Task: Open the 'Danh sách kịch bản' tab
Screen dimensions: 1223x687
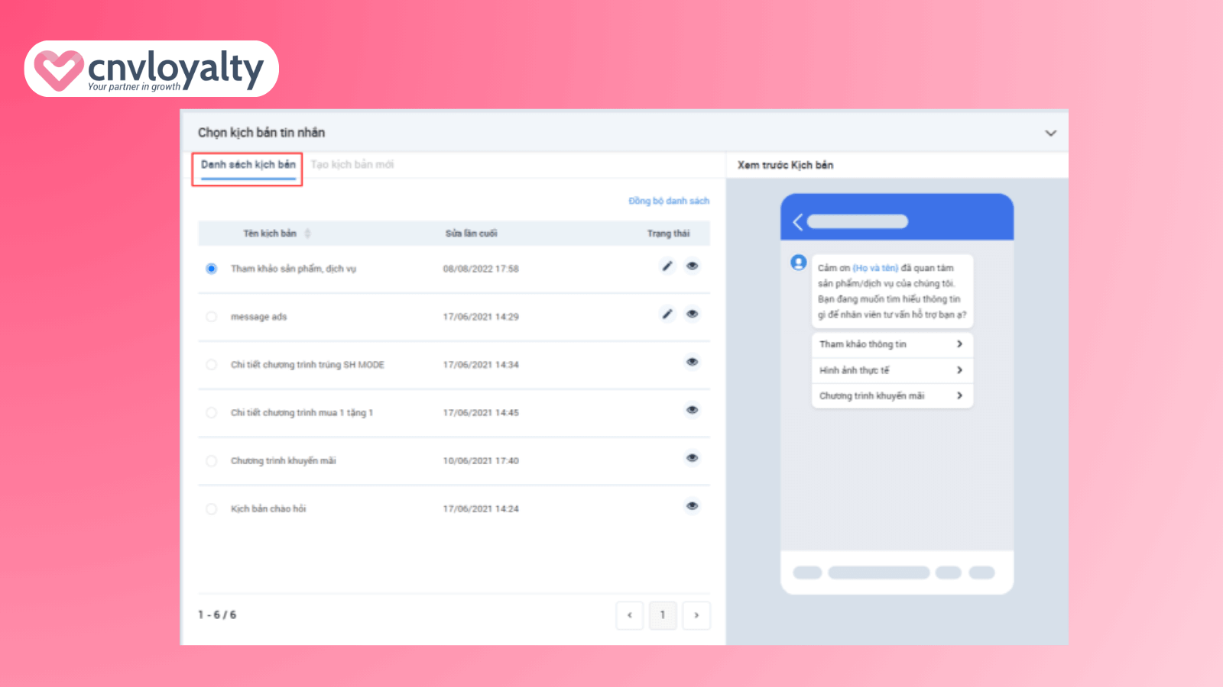Action: point(248,165)
